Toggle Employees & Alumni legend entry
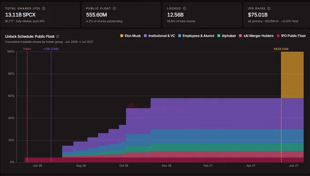Screen dimensions: 310x176 click(x=196, y=36)
